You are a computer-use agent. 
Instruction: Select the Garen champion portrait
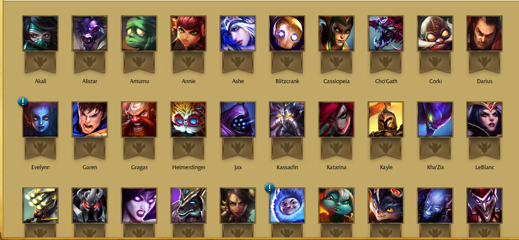point(90,120)
